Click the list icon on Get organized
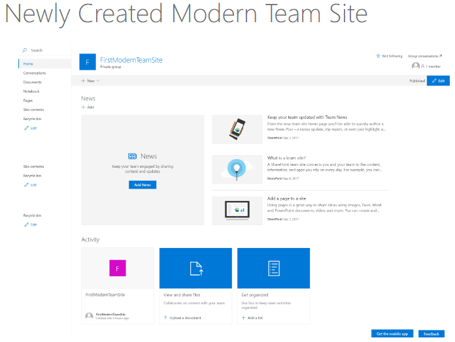 pos(274,268)
